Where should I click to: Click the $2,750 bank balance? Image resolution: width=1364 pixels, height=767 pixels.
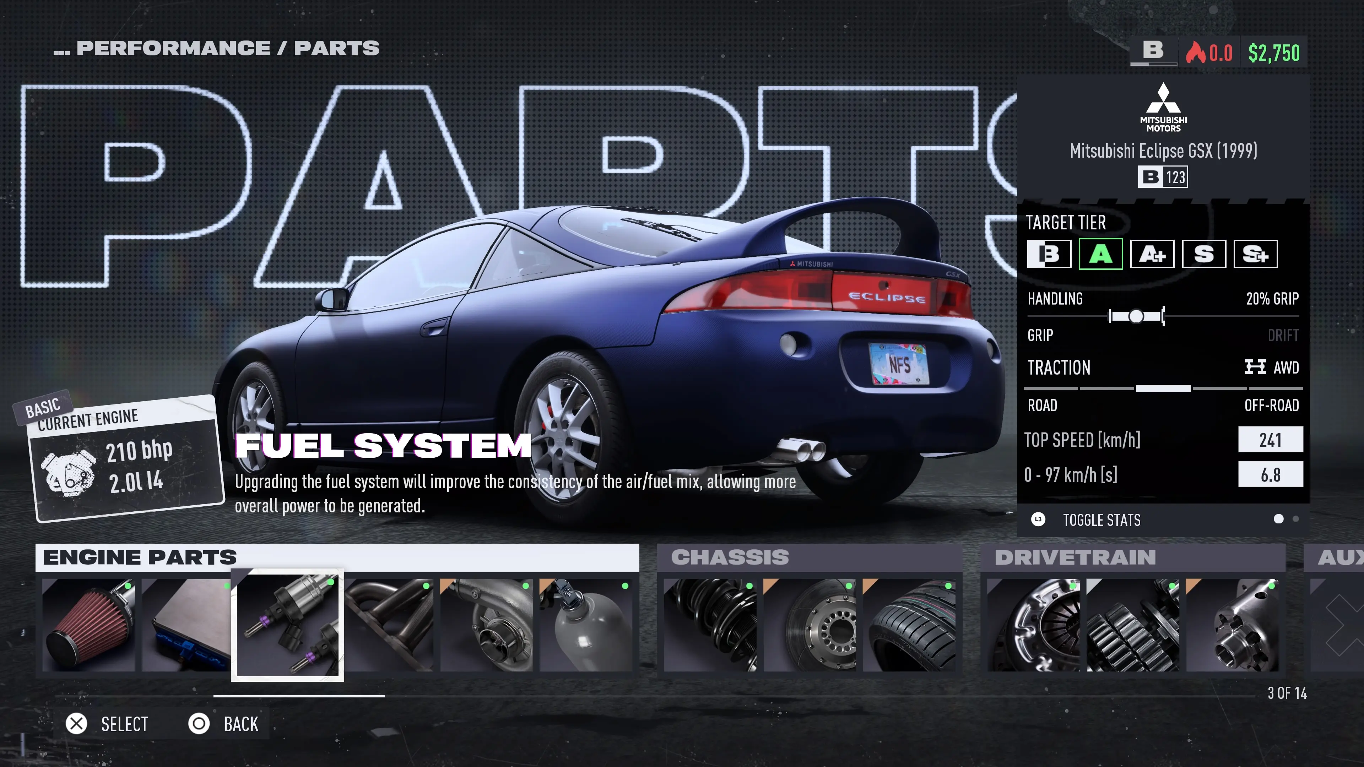click(1274, 53)
